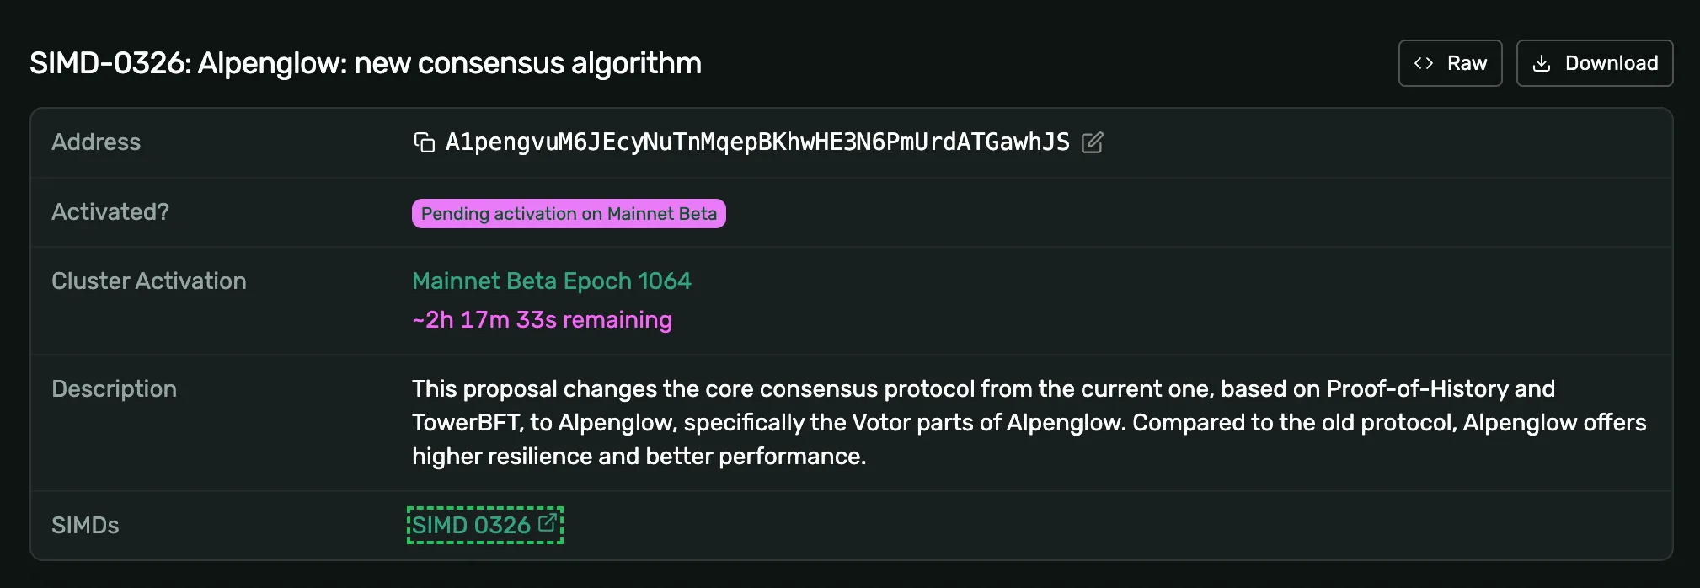View the Raw data

pos(1450,63)
